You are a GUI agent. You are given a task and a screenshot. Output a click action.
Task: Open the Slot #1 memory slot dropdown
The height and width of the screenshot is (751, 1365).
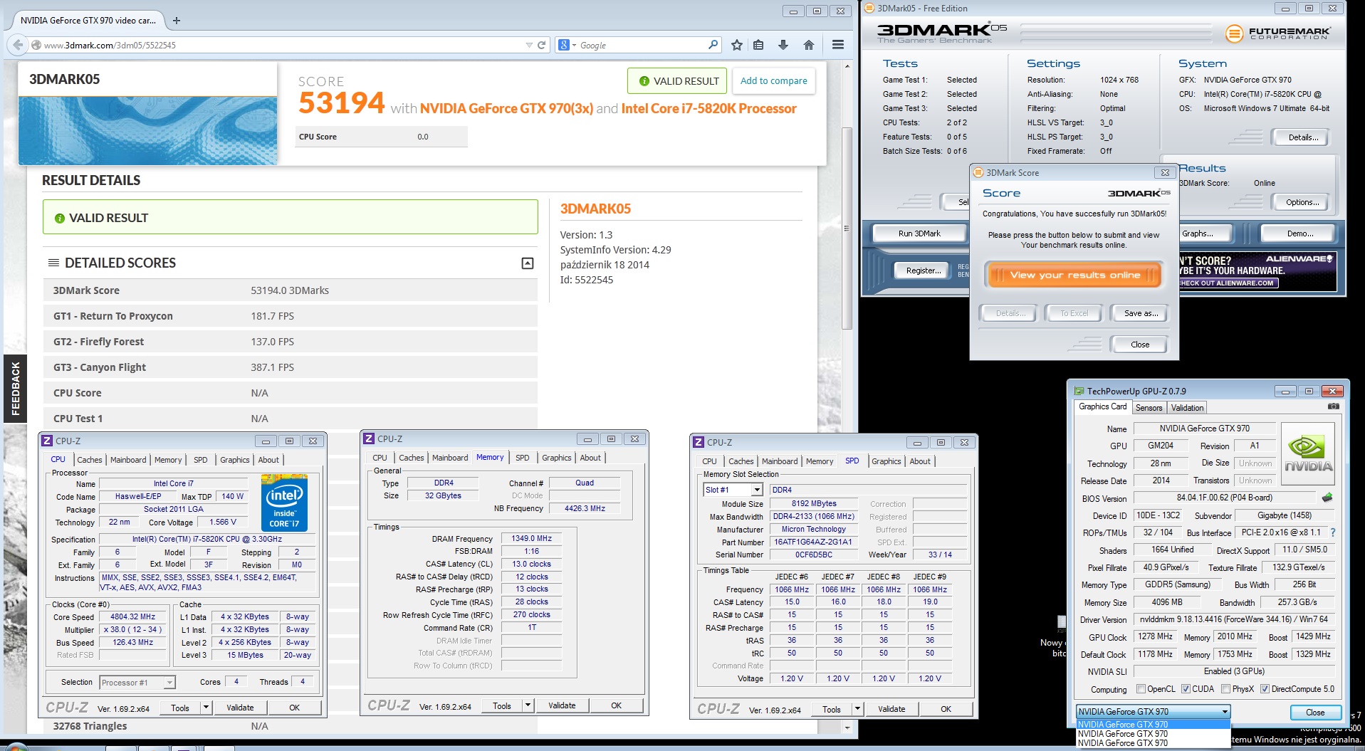(757, 490)
